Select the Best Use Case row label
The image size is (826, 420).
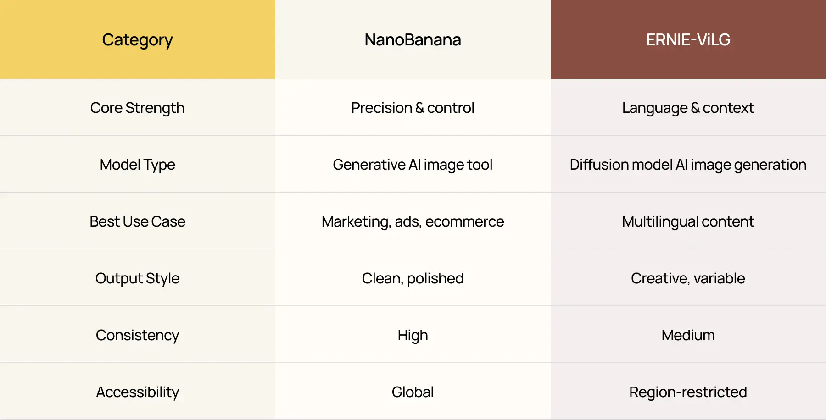pyautogui.click(x=137, y=221)
